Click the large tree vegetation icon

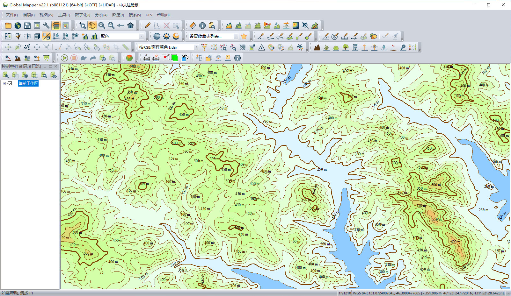(346, 47)
